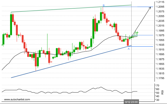Click the 1.1895 price axis label
The image size is (167, 104).
tap(160, 54)
